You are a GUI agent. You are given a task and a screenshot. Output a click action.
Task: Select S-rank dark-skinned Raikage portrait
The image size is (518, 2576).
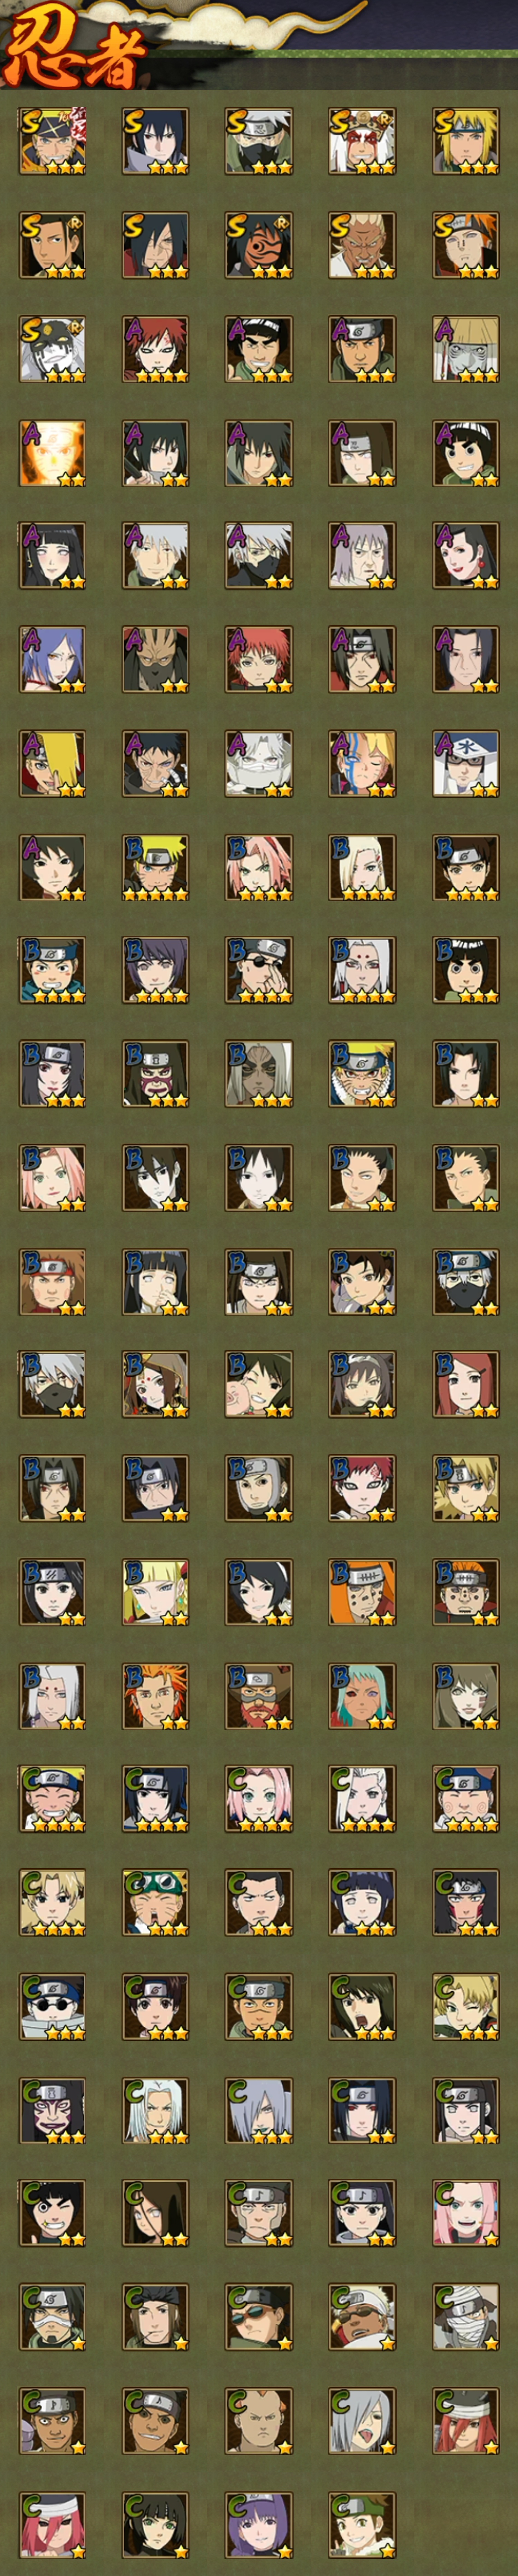(x=362, y=245)
